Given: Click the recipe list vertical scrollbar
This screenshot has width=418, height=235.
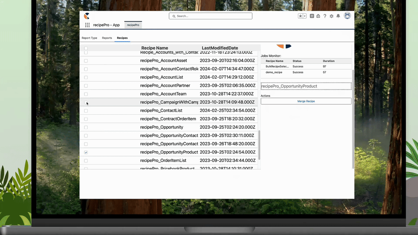Looking at the screenshot, I should 259,145.
